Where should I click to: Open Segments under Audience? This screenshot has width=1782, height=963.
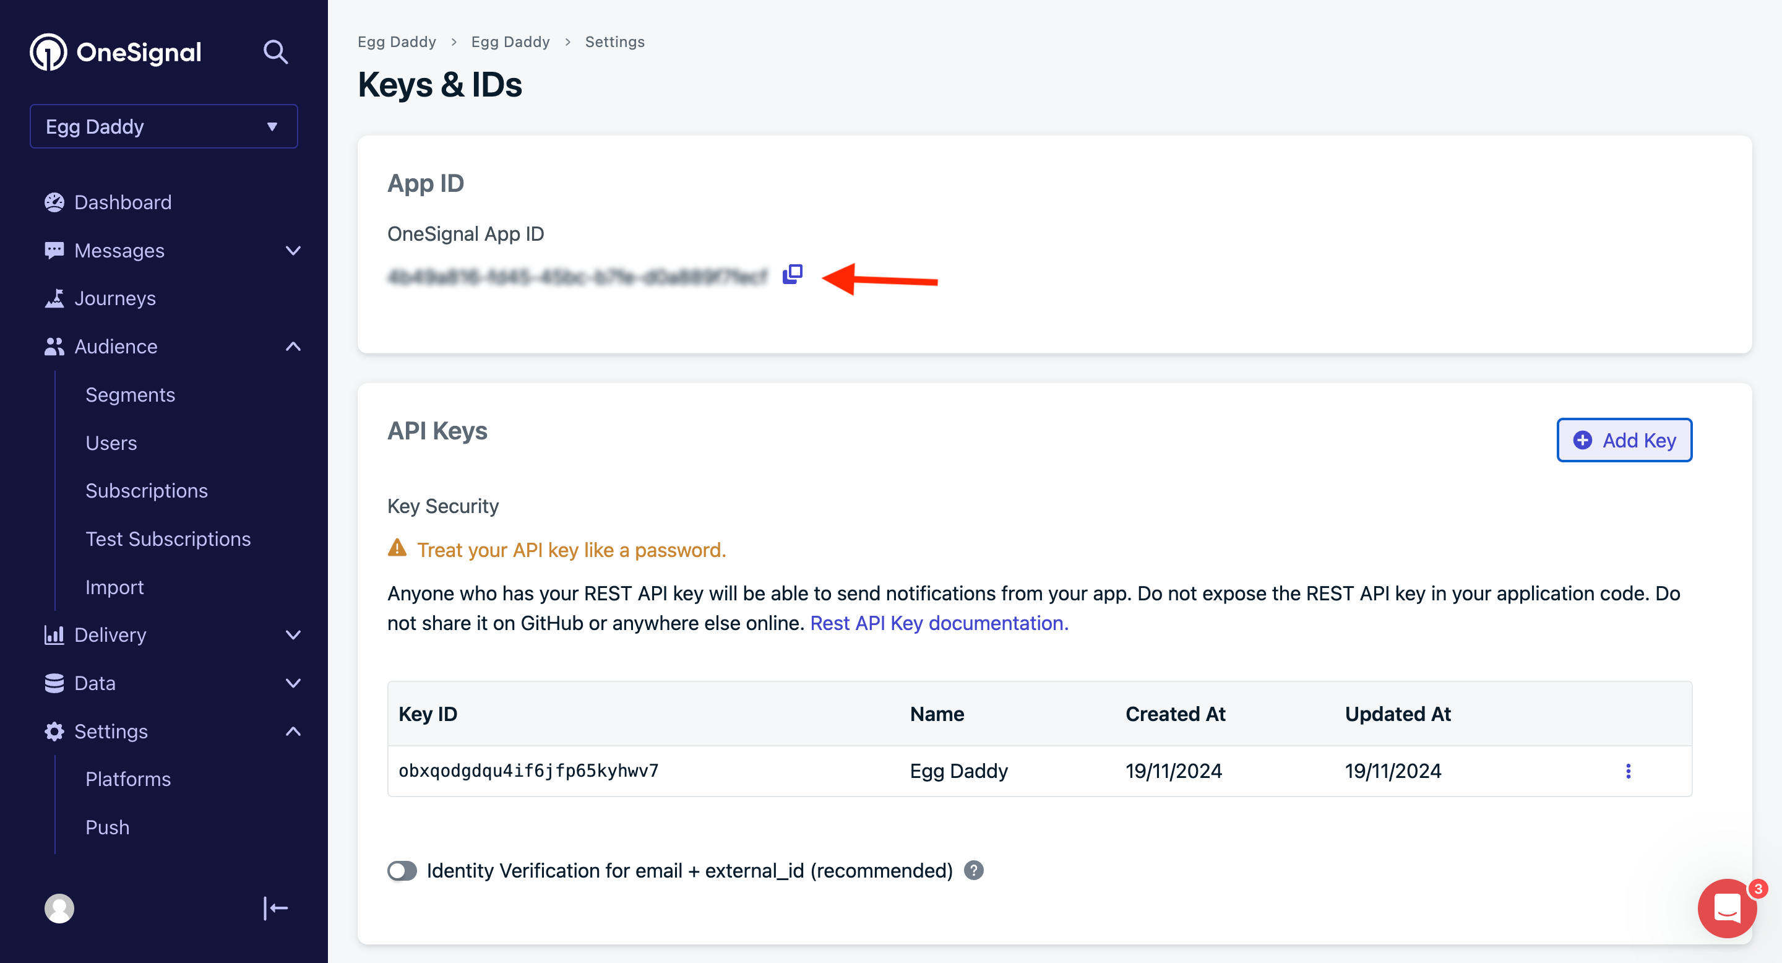click(x=130, y=394)
